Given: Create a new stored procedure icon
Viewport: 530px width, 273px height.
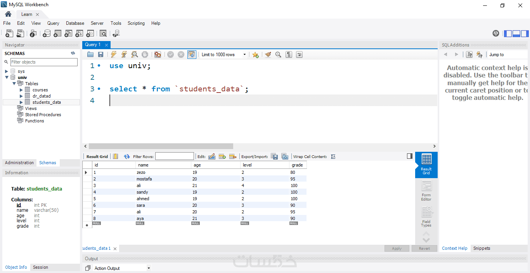Looking at the screenshot, I should pyautogui.click(x=79, y=33).
